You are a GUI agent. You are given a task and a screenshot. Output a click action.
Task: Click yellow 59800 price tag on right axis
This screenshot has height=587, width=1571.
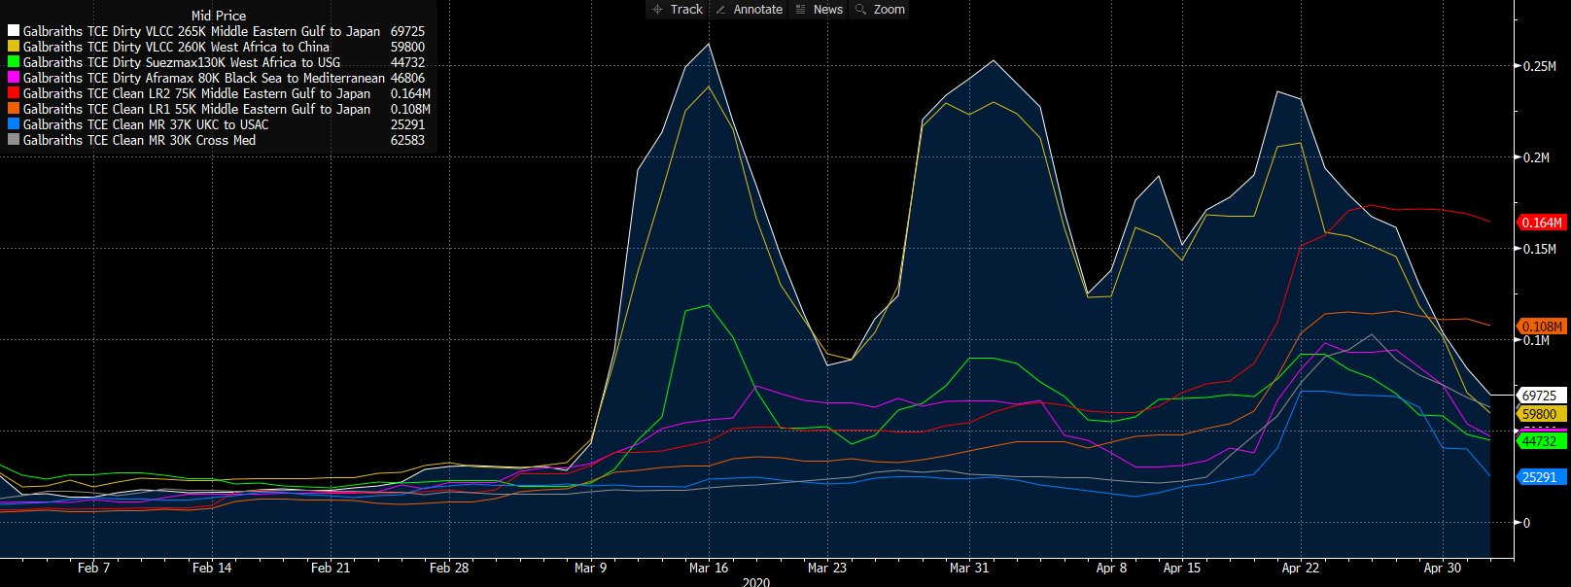pos(1541,414)
